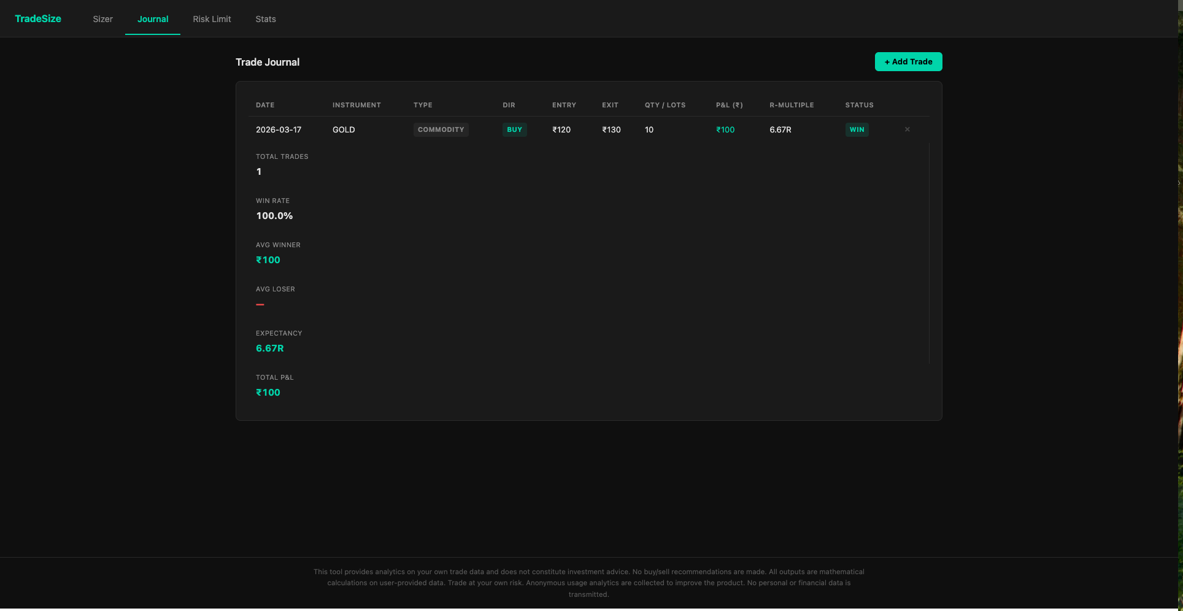Click the Expectancy 6.67R stat
1183x611 pixels.
[270, 348]
